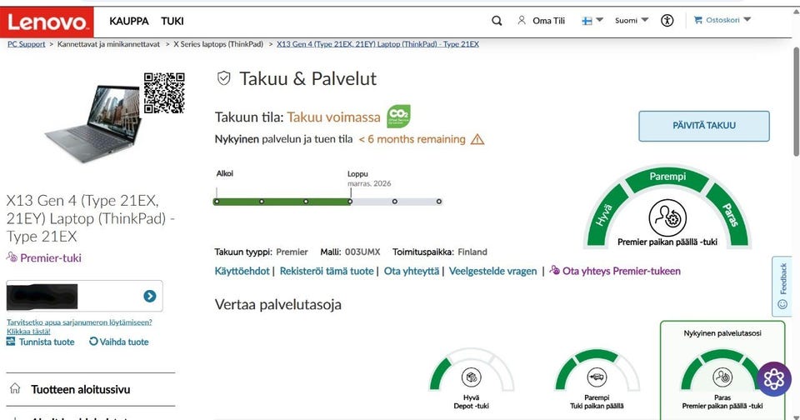Open the Feedback side tab
Viewport: 800px width, 420px height.
pyautogui.click(x=782, y=287)
